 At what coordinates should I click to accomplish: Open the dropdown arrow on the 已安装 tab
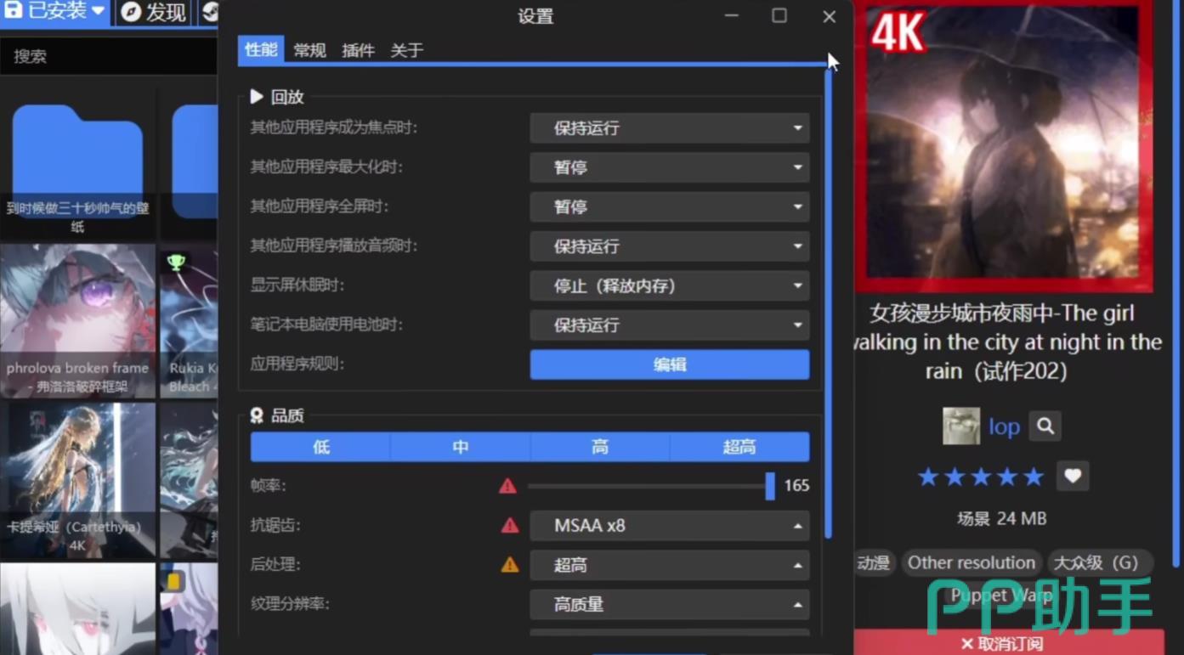(99, 12)
